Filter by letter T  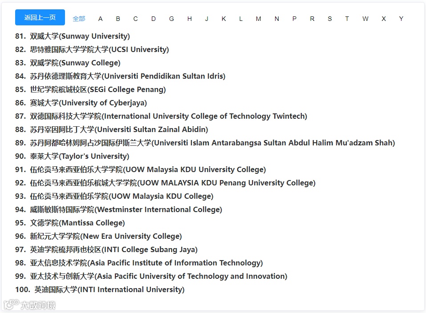tap(347, 19)
